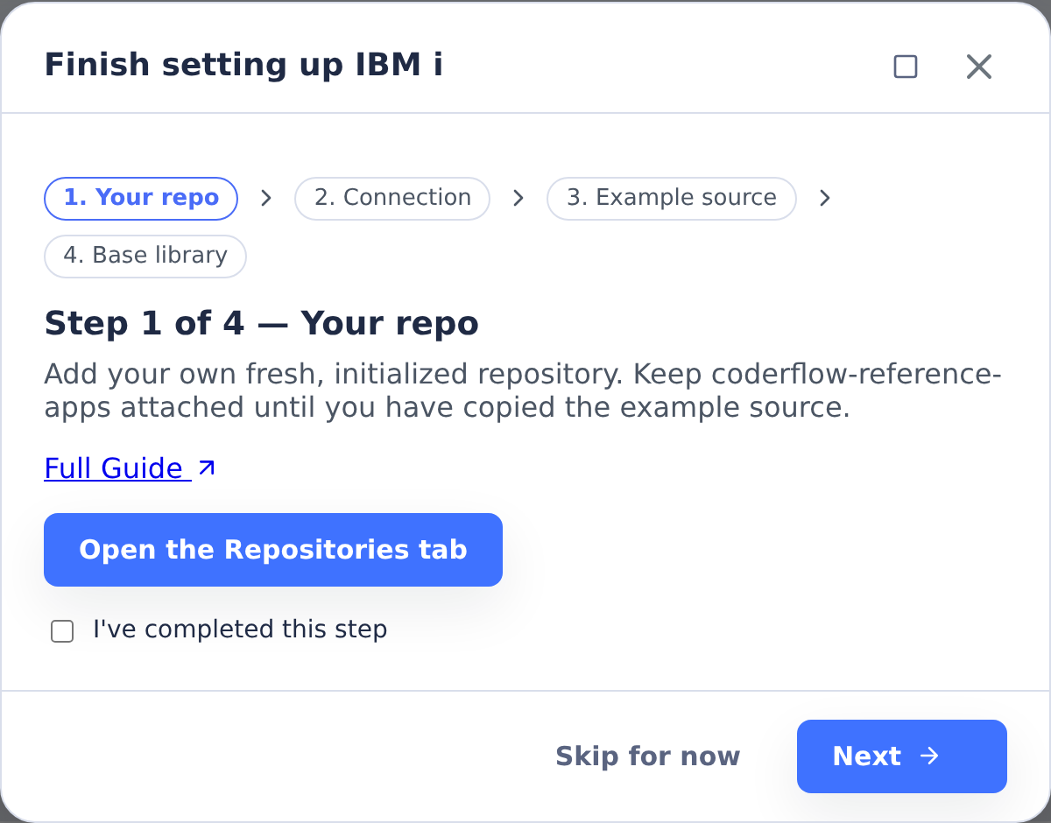The width and height of the screenshot is (1051, 823).
Task: Choose Skip for now
Action: [648, 756]
